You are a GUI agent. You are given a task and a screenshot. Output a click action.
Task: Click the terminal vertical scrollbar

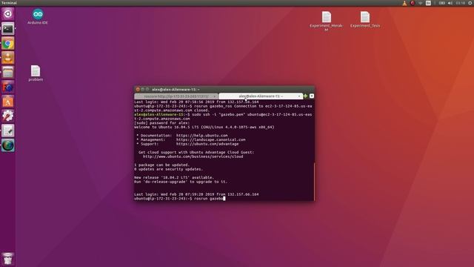(x=314, y=182)
